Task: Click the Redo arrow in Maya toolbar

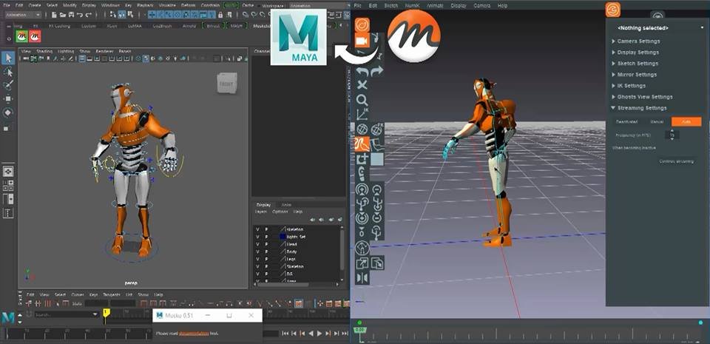Action: (87, 15)
